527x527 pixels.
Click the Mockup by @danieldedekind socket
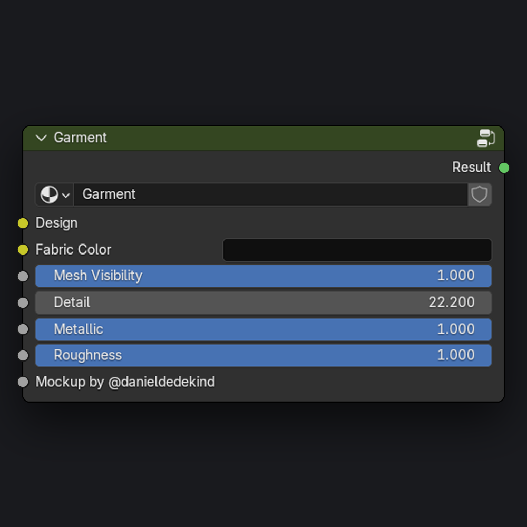click(x=23, y=382)
